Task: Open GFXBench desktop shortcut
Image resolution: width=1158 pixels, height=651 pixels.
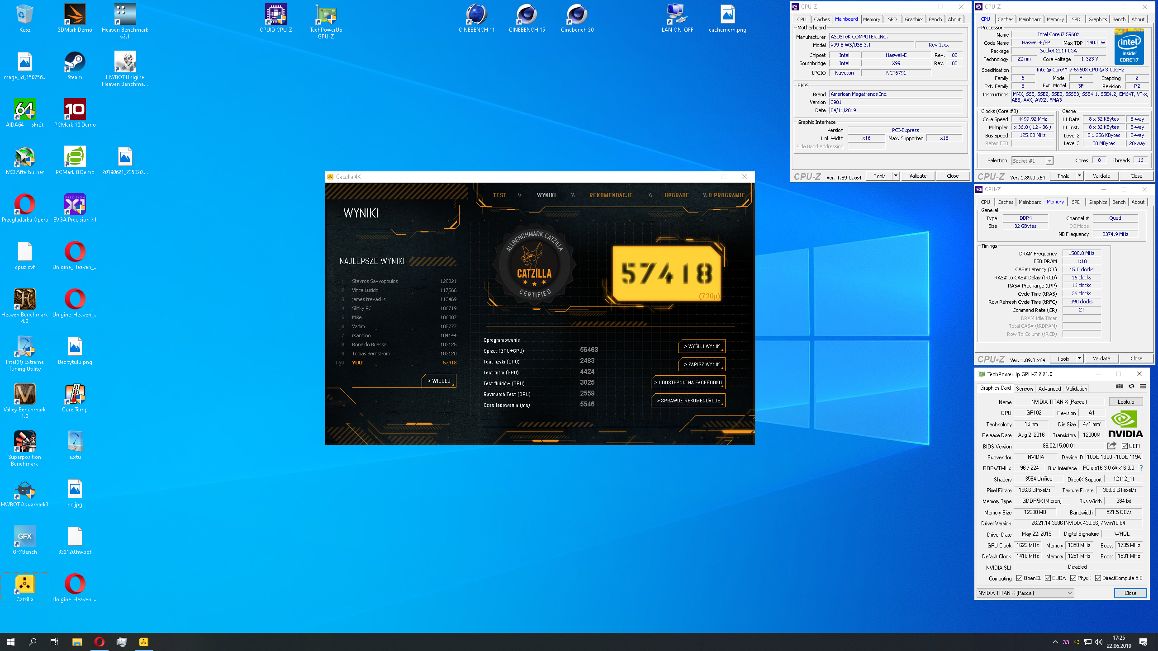Action: click(25, 540)
